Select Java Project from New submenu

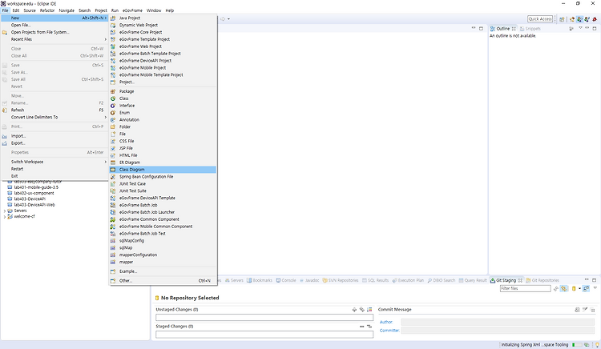point(163,18)
